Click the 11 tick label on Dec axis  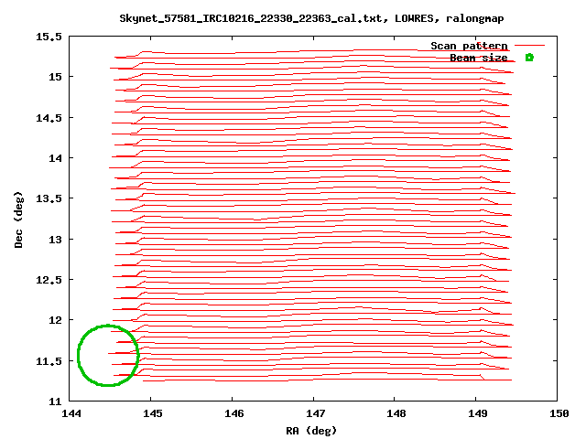pos(55,402)
